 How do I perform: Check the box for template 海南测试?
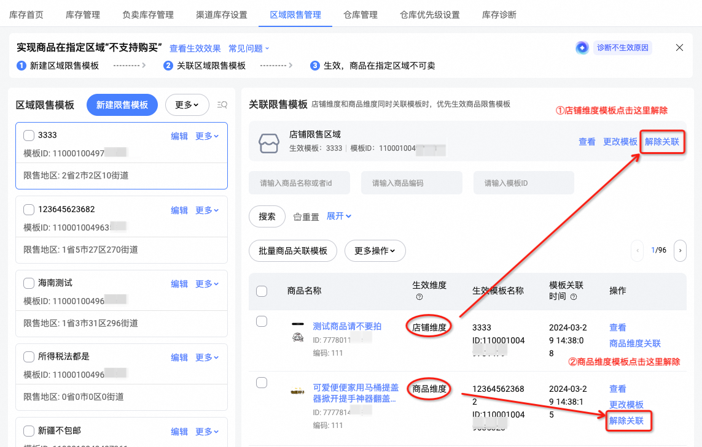(29, 283)
